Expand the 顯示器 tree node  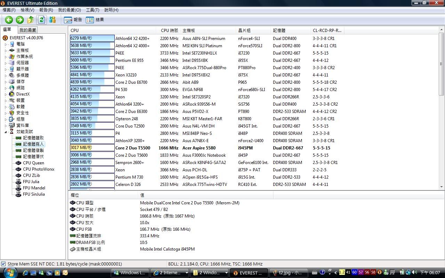[x=6, y=69]
